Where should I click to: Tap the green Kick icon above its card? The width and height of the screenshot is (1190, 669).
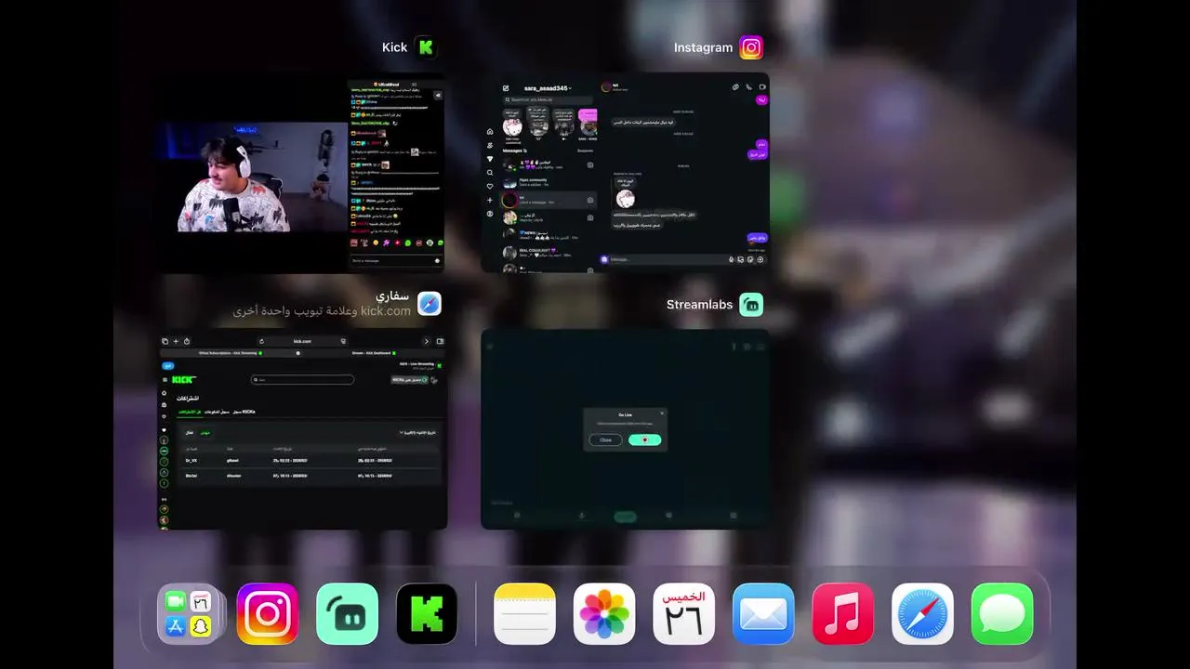point(426,47)
